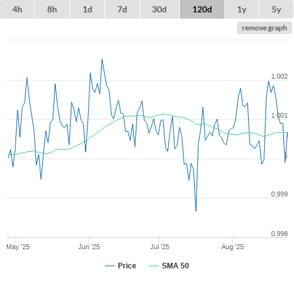Click the Jun '25 axis label
The height and width of the screenshot is (282, 294).
89,247
